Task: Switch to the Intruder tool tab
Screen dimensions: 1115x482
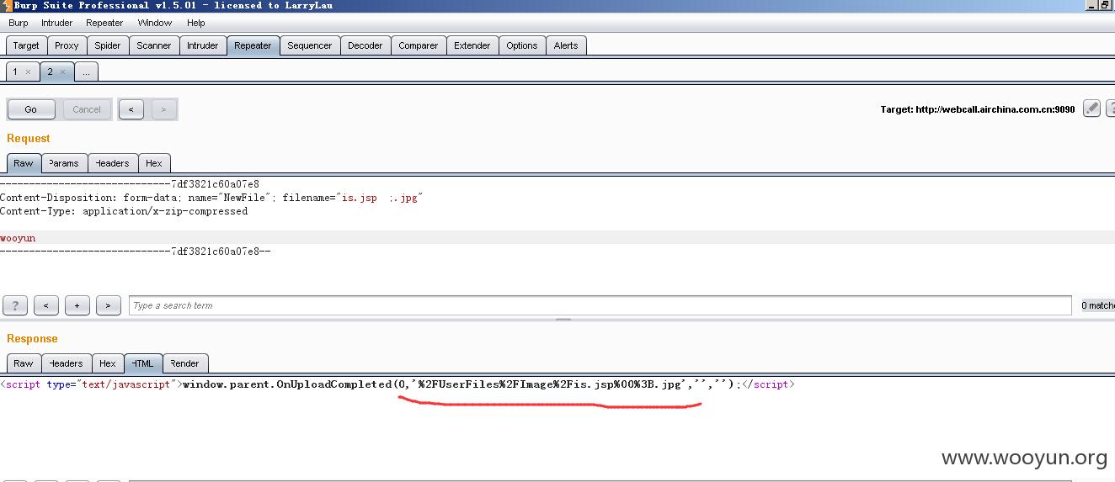Action: (202, 45)
